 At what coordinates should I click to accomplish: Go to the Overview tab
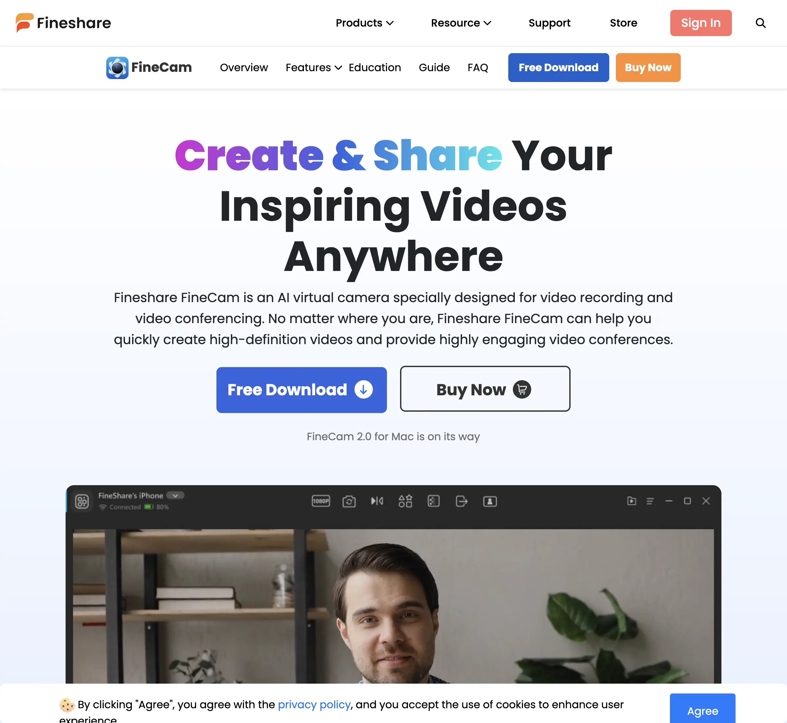pyautogui.click(x=244, y=68)
